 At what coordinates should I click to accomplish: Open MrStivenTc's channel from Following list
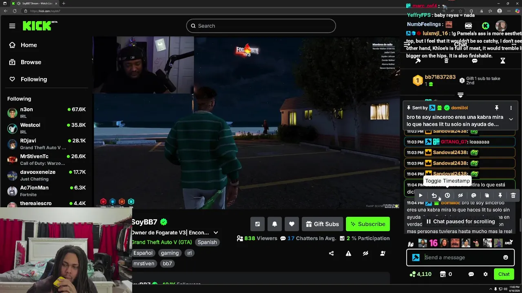tap(47, 160)
